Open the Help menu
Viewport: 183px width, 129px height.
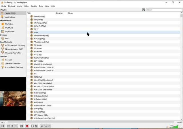pos(53,6)
